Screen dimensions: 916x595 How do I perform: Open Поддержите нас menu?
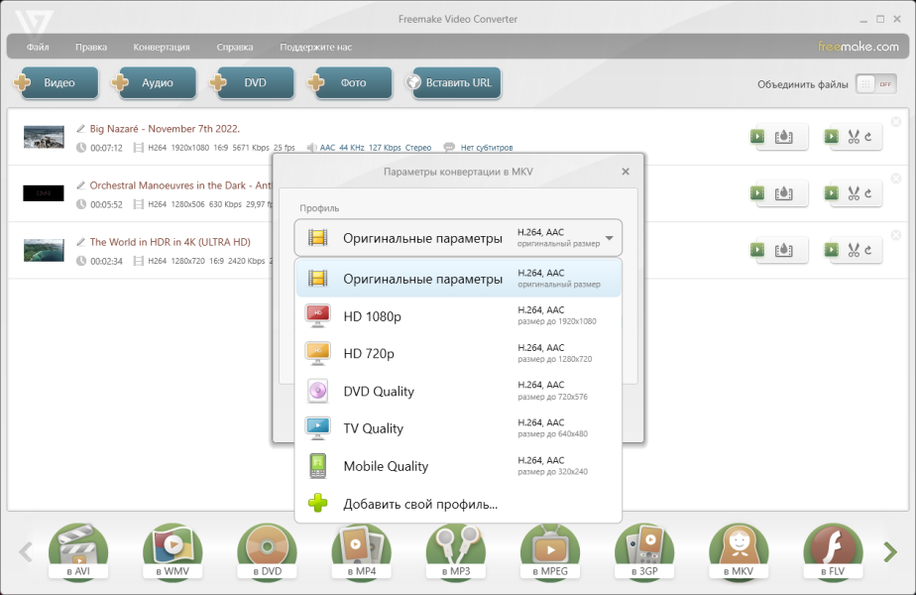tap(315, 47)
